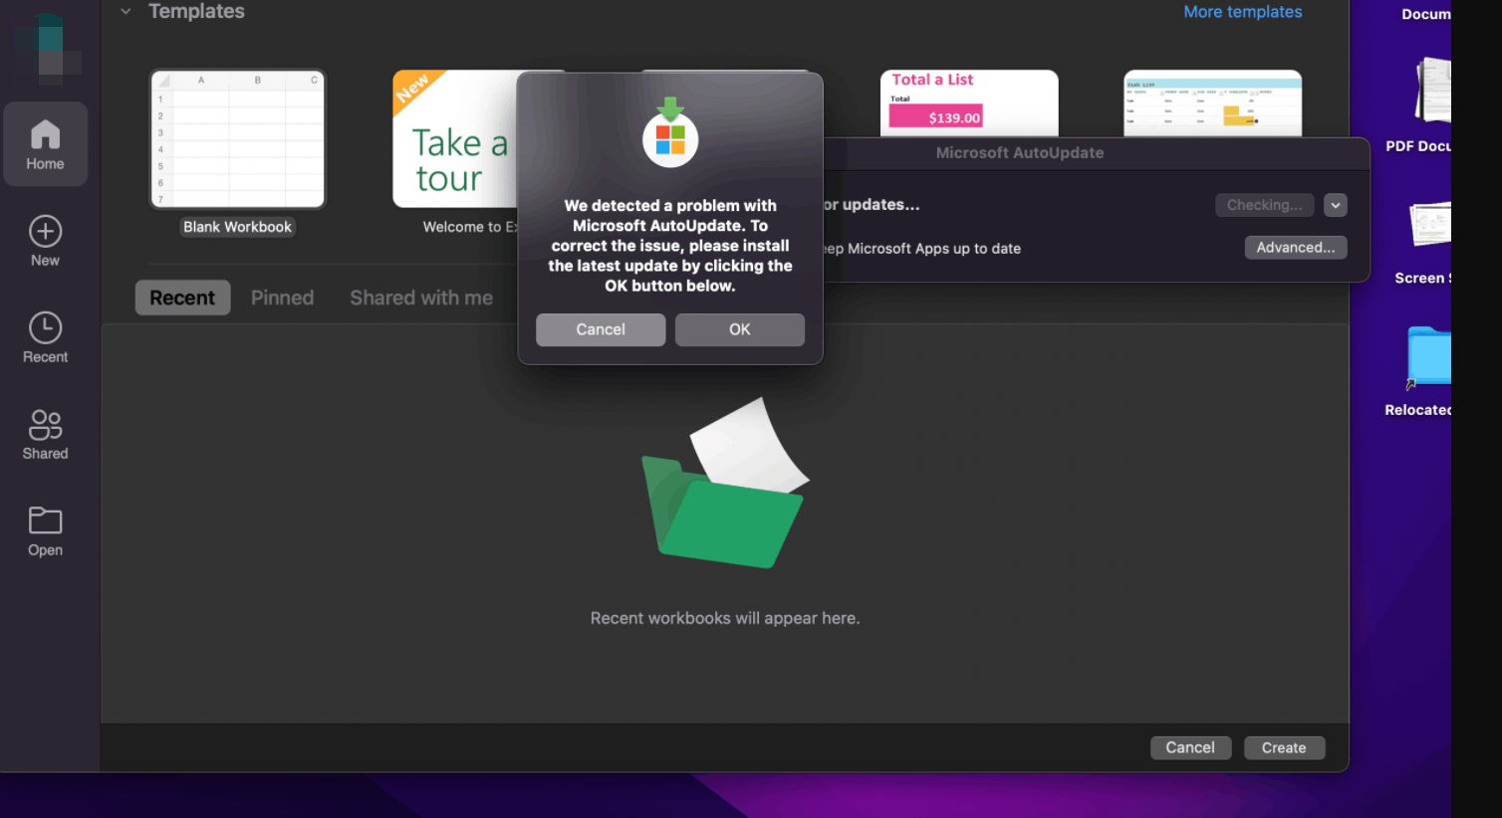1502x818 pixels.
Task: Click the Checking button in AutoUpdate window
Action: (x=1264, y=205)
